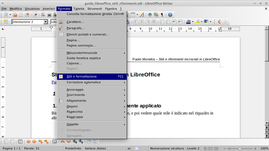Select Stili e formattazione menu entry
This screenshot has height=151, width=269.
pyautogui.click(x=92, y=76)
